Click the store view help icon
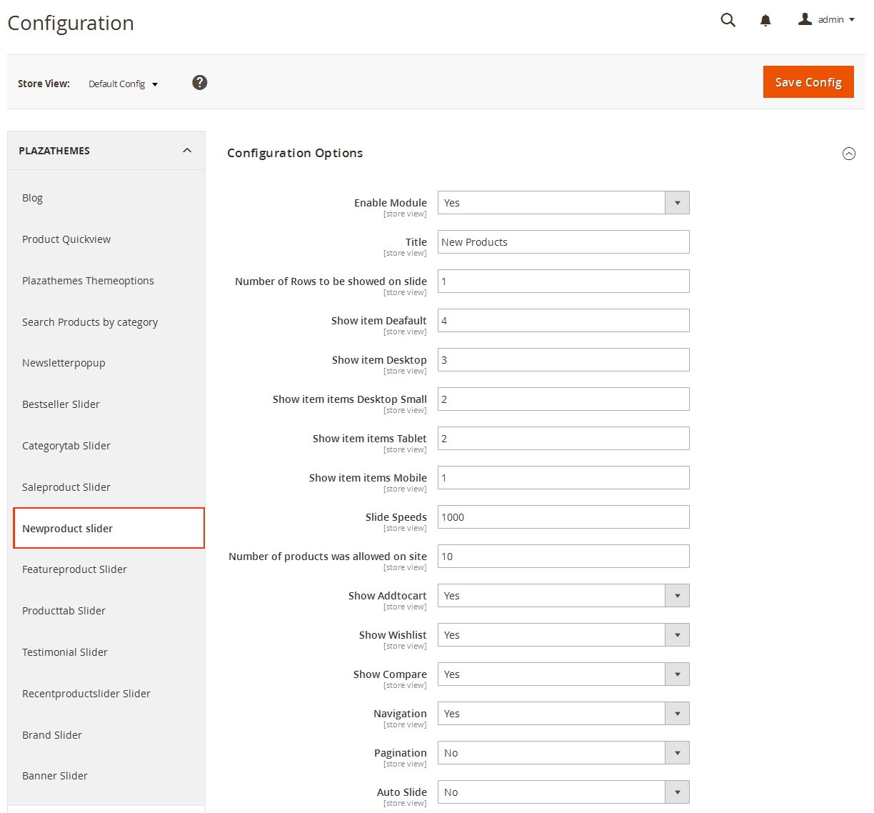The image size is (874, 813). (x=200, y=83)
